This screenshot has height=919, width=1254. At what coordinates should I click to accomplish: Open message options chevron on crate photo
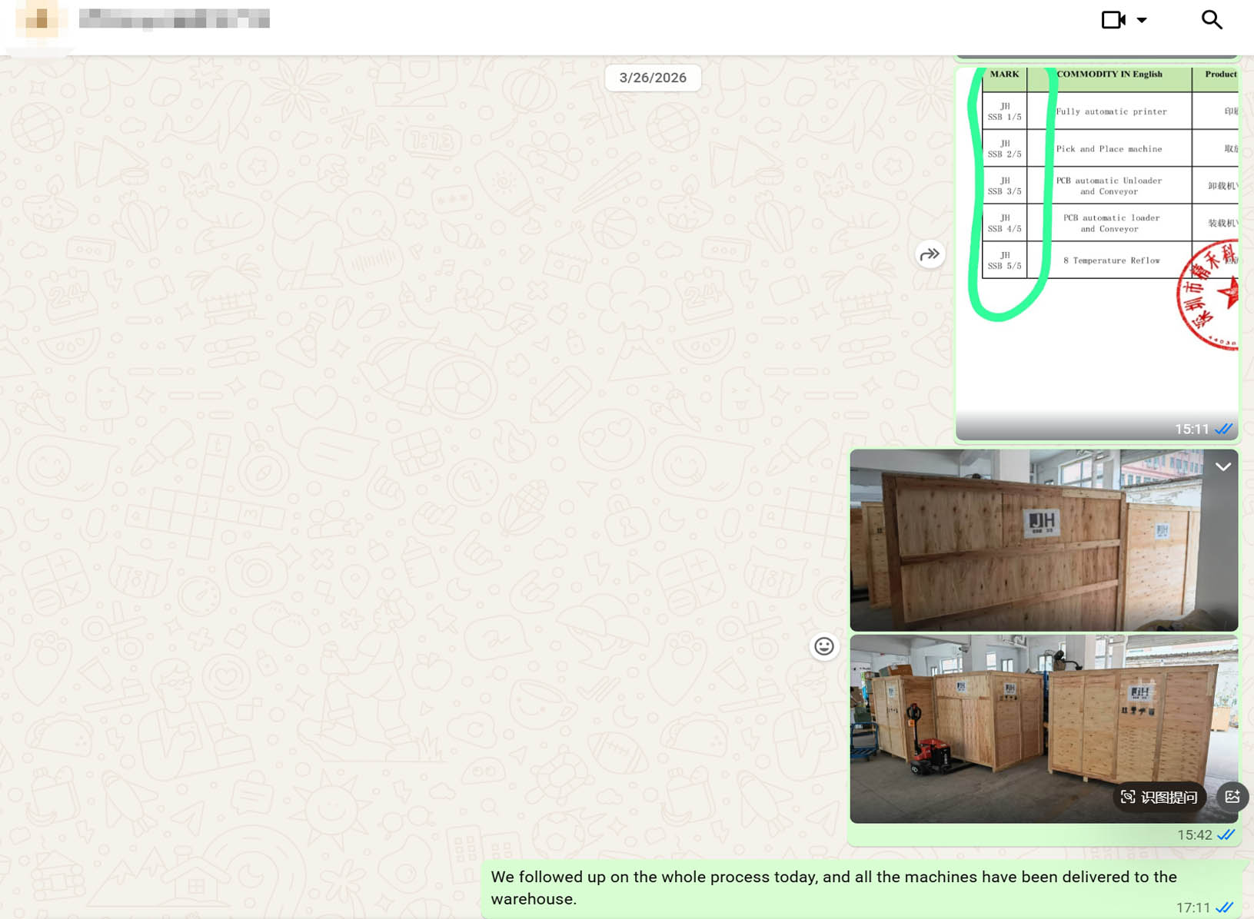pos(1223,466)
